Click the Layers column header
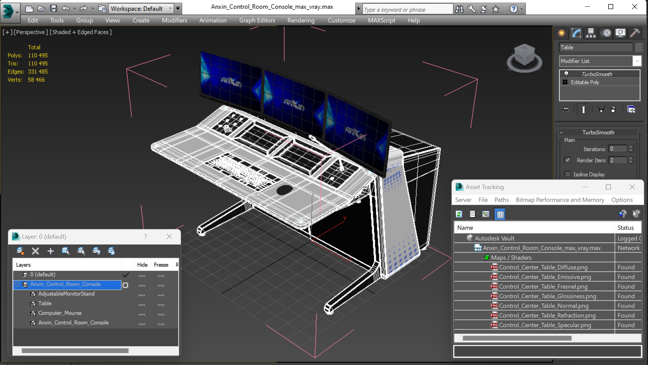 67,265
